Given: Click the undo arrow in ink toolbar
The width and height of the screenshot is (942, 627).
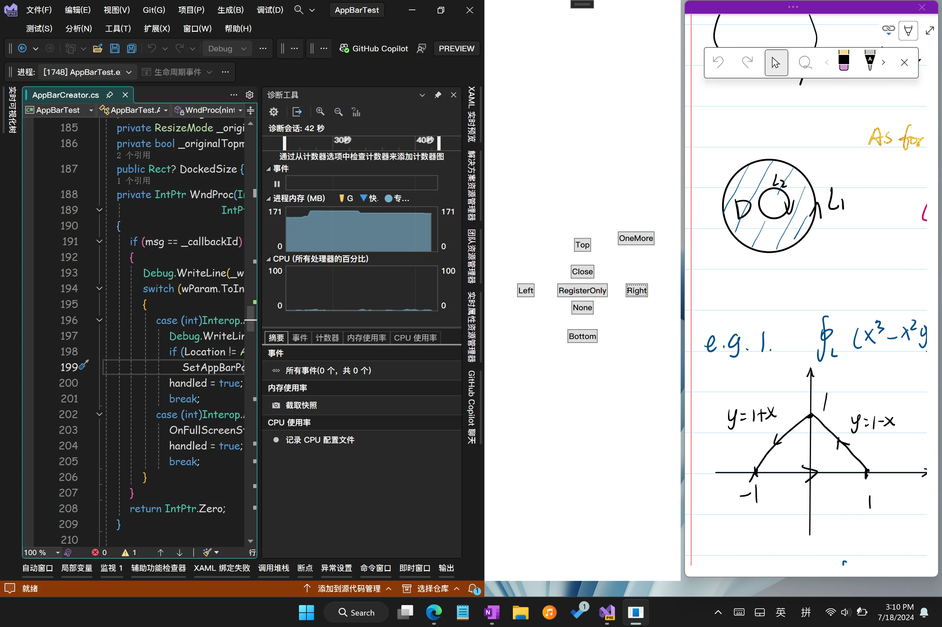Looking at the screenshot, I should coord(718,63).
